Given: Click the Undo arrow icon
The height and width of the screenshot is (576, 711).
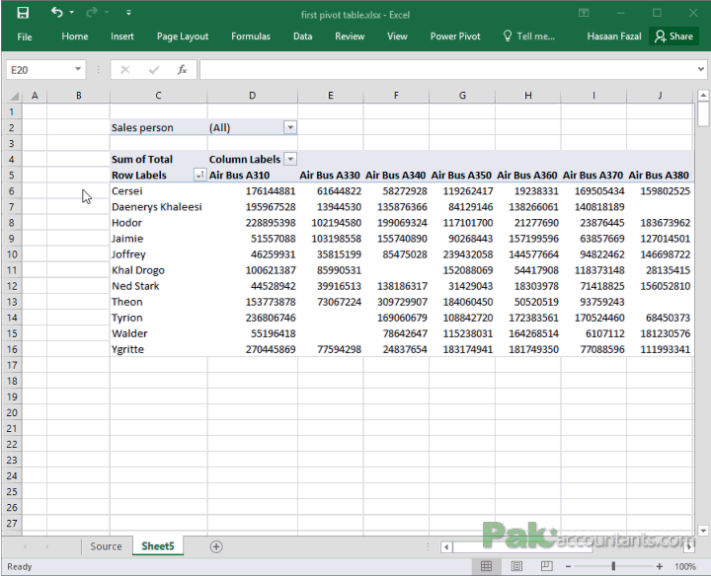Looking at the screenshot, I should (x=56, y=12).
